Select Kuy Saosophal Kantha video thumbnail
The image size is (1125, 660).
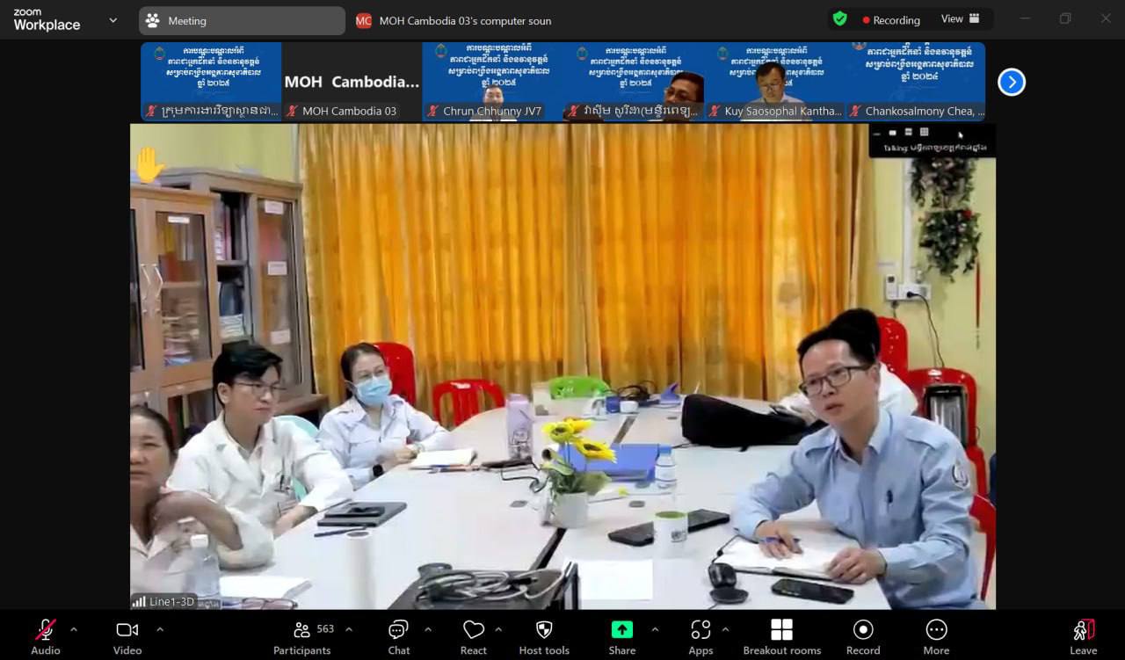point(773,82)
